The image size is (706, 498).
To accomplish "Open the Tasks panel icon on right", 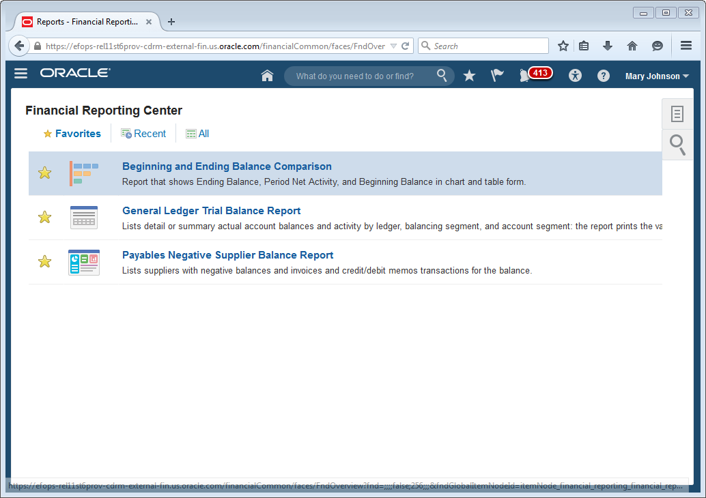I will click(677, 114).
